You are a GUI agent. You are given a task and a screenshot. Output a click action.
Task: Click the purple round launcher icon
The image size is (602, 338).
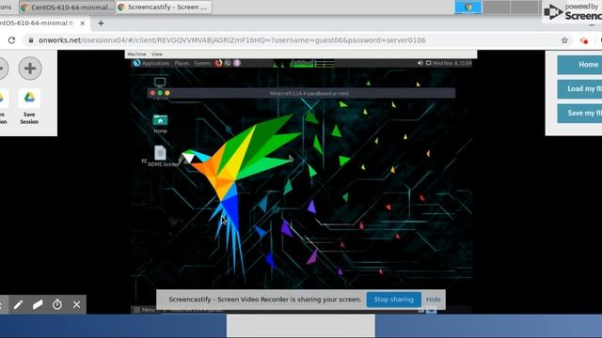coord(237,63)
